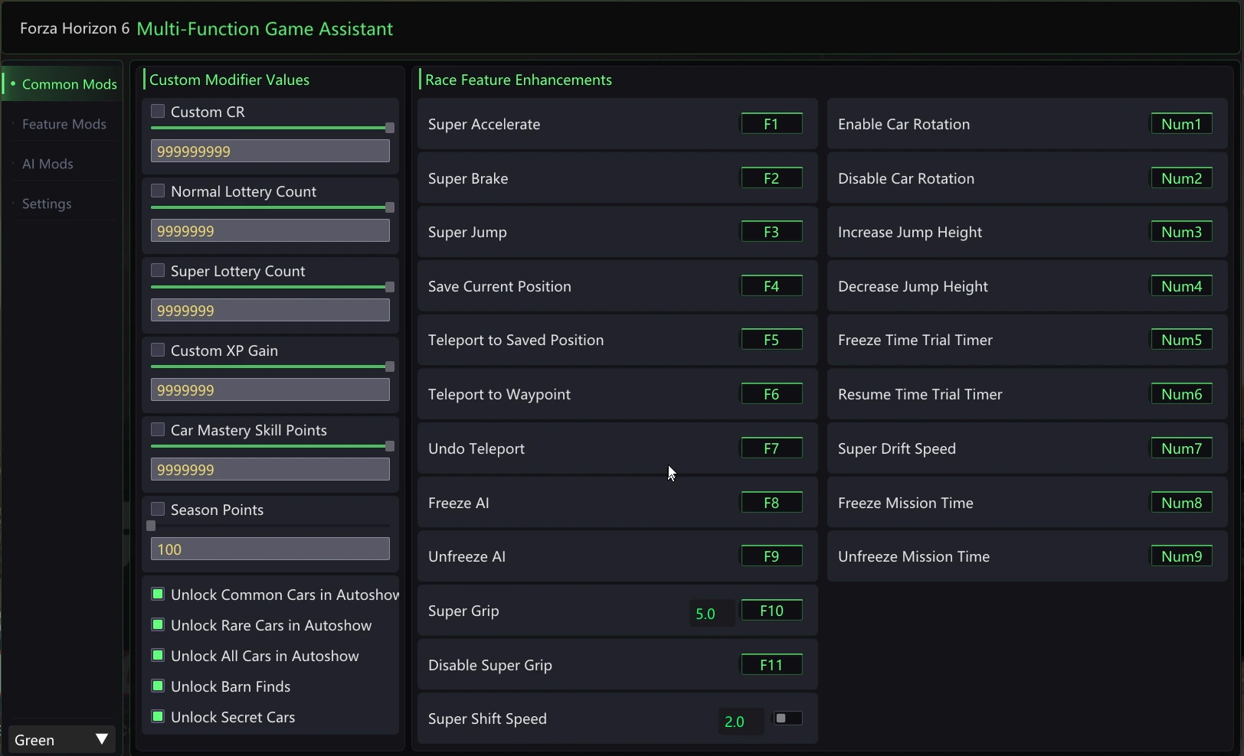Viewport: 1244px width, 756px height.
Task: Click the Custom Modifier Values heading
Action: tap(229, 80)
